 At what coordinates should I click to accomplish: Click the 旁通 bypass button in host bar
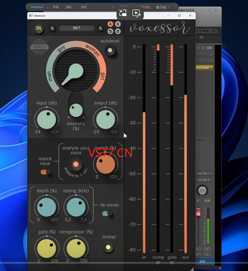point(56,7)
